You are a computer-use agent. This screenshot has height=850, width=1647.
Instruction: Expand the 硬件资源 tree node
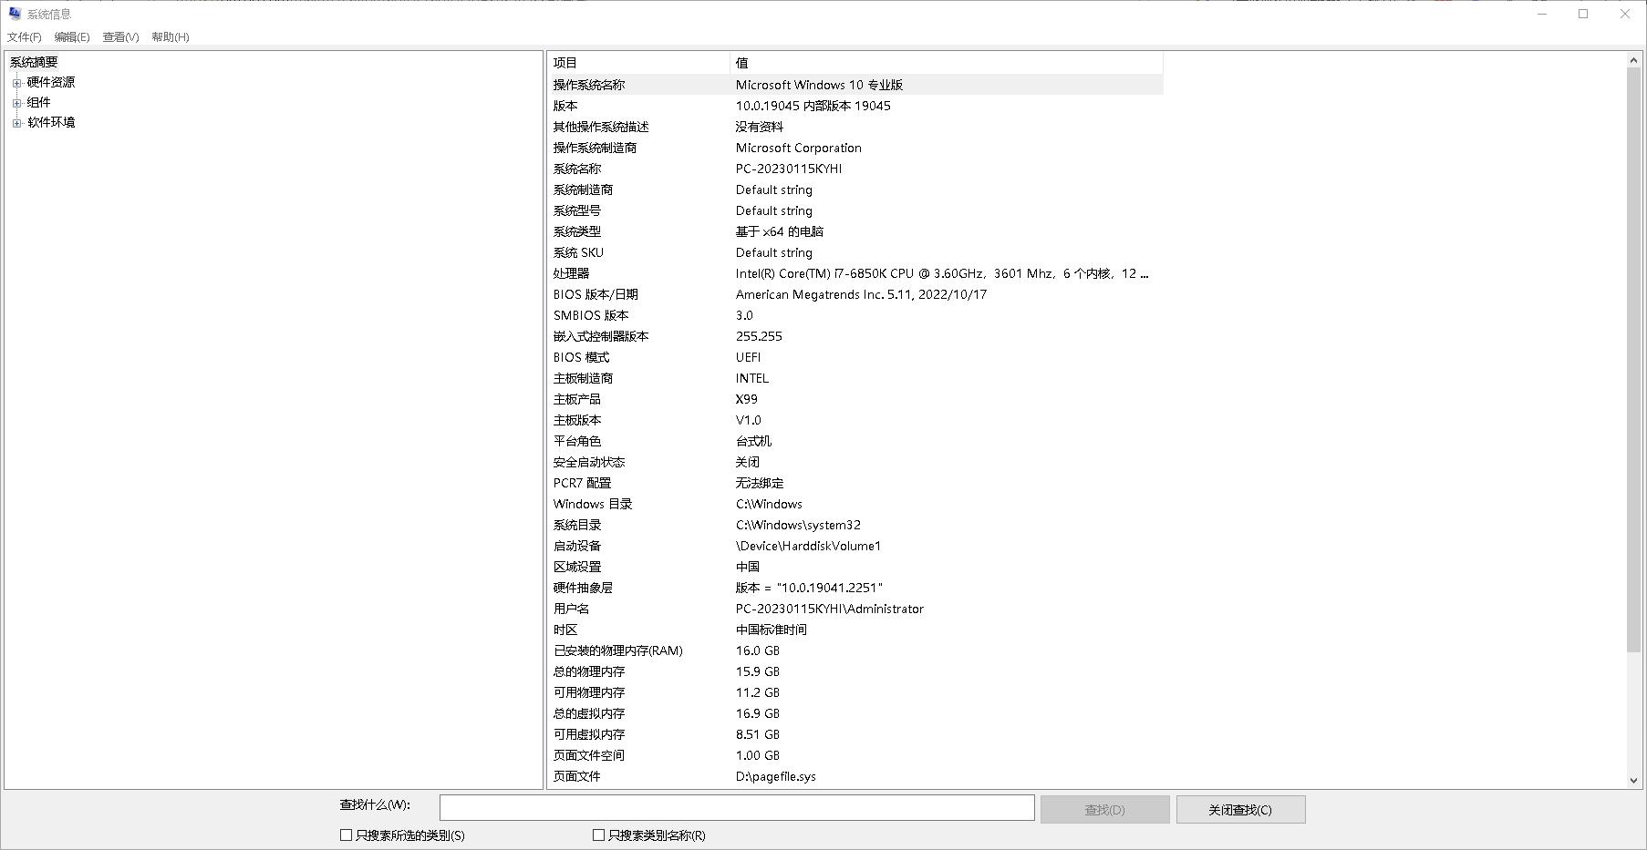point(18,82)
